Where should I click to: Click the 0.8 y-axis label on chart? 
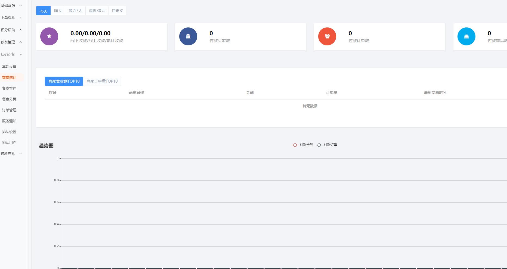pyautogui.click(x=56, y=180)
